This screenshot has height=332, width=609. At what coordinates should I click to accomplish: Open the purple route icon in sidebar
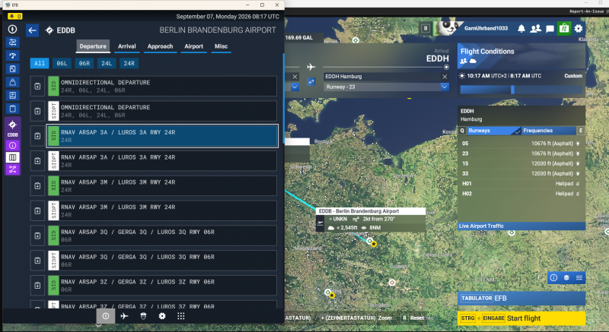coord(12,169)
